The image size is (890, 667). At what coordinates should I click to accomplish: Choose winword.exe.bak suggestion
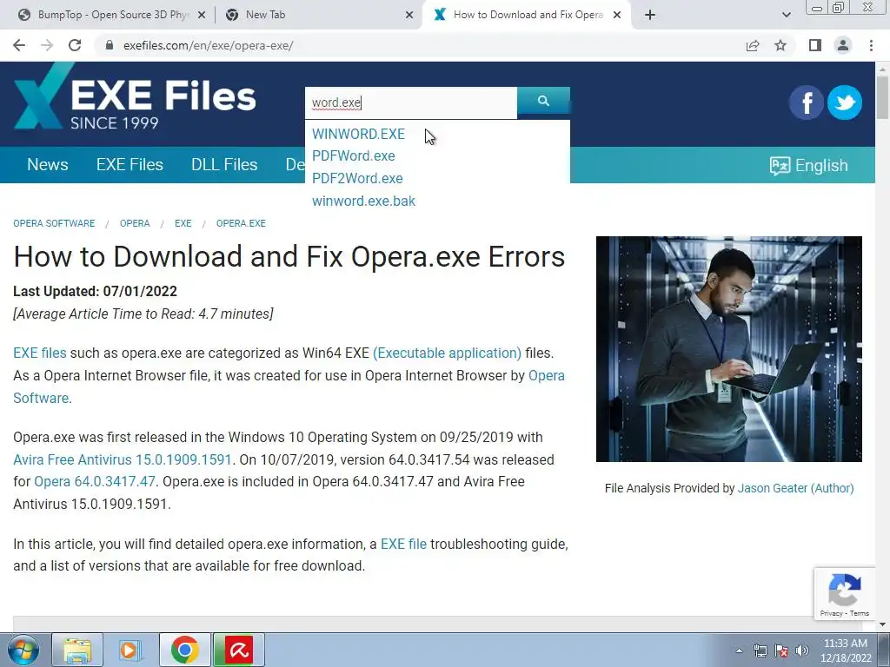pyautogui.click(x=364, y=201)
